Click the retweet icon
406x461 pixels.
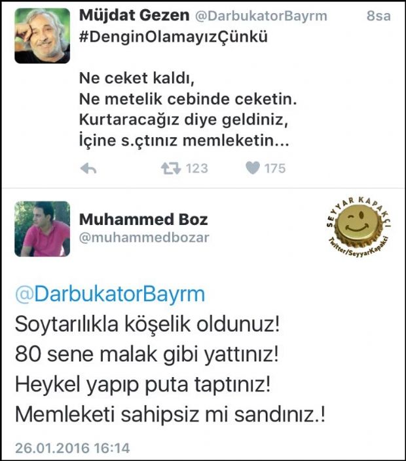pos(170,169)
